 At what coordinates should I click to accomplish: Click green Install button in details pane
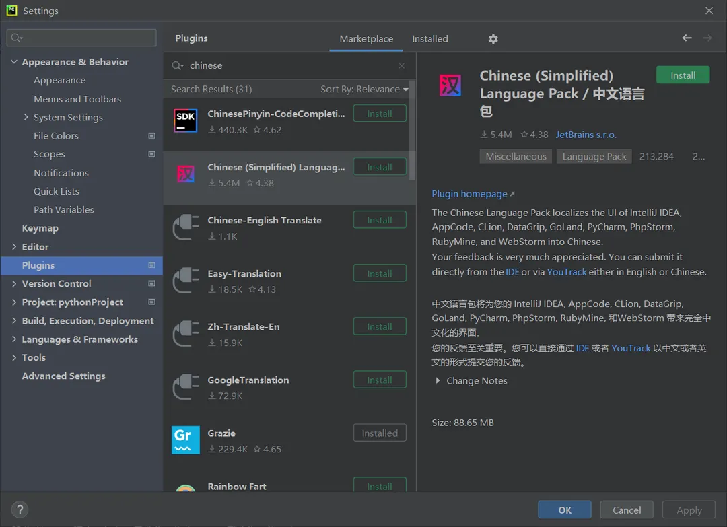pos(683,75)
